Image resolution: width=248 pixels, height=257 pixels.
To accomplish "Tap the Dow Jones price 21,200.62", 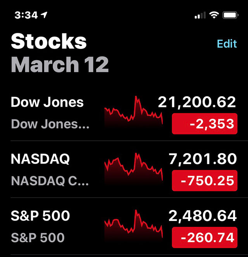I will [197, 102].
